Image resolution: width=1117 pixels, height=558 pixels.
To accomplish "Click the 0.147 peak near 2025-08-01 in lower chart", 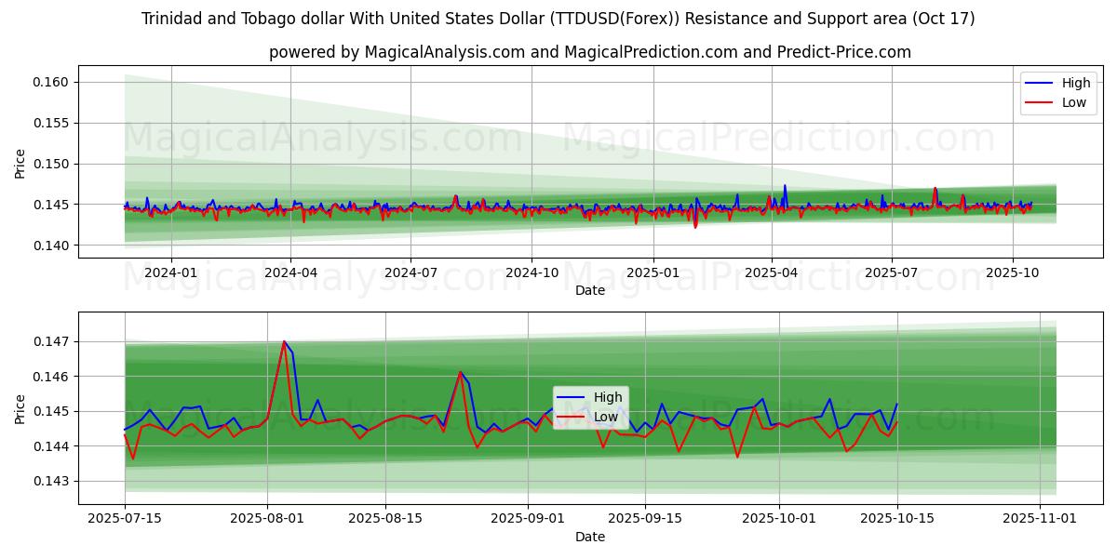I will [x=284, y=341].
